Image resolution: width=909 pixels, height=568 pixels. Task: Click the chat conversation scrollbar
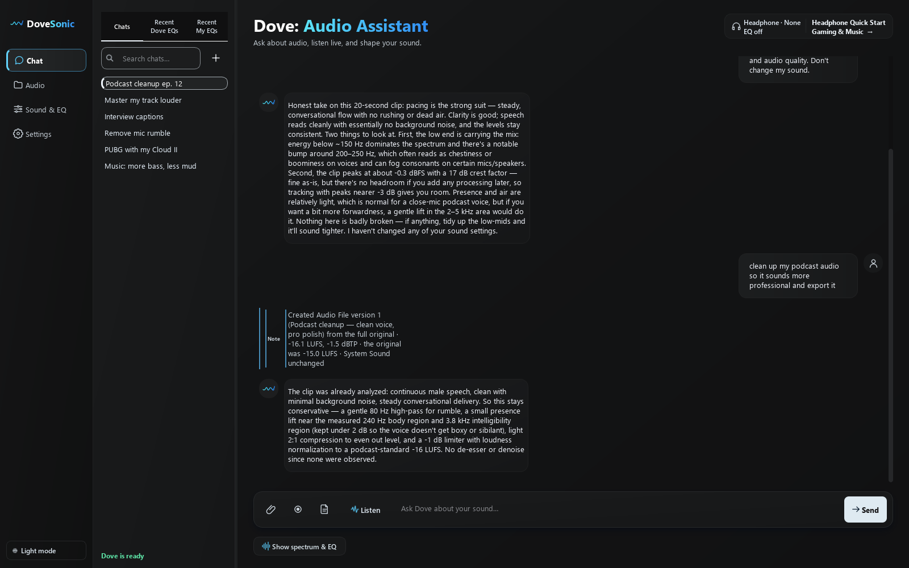tap(891, 315)
